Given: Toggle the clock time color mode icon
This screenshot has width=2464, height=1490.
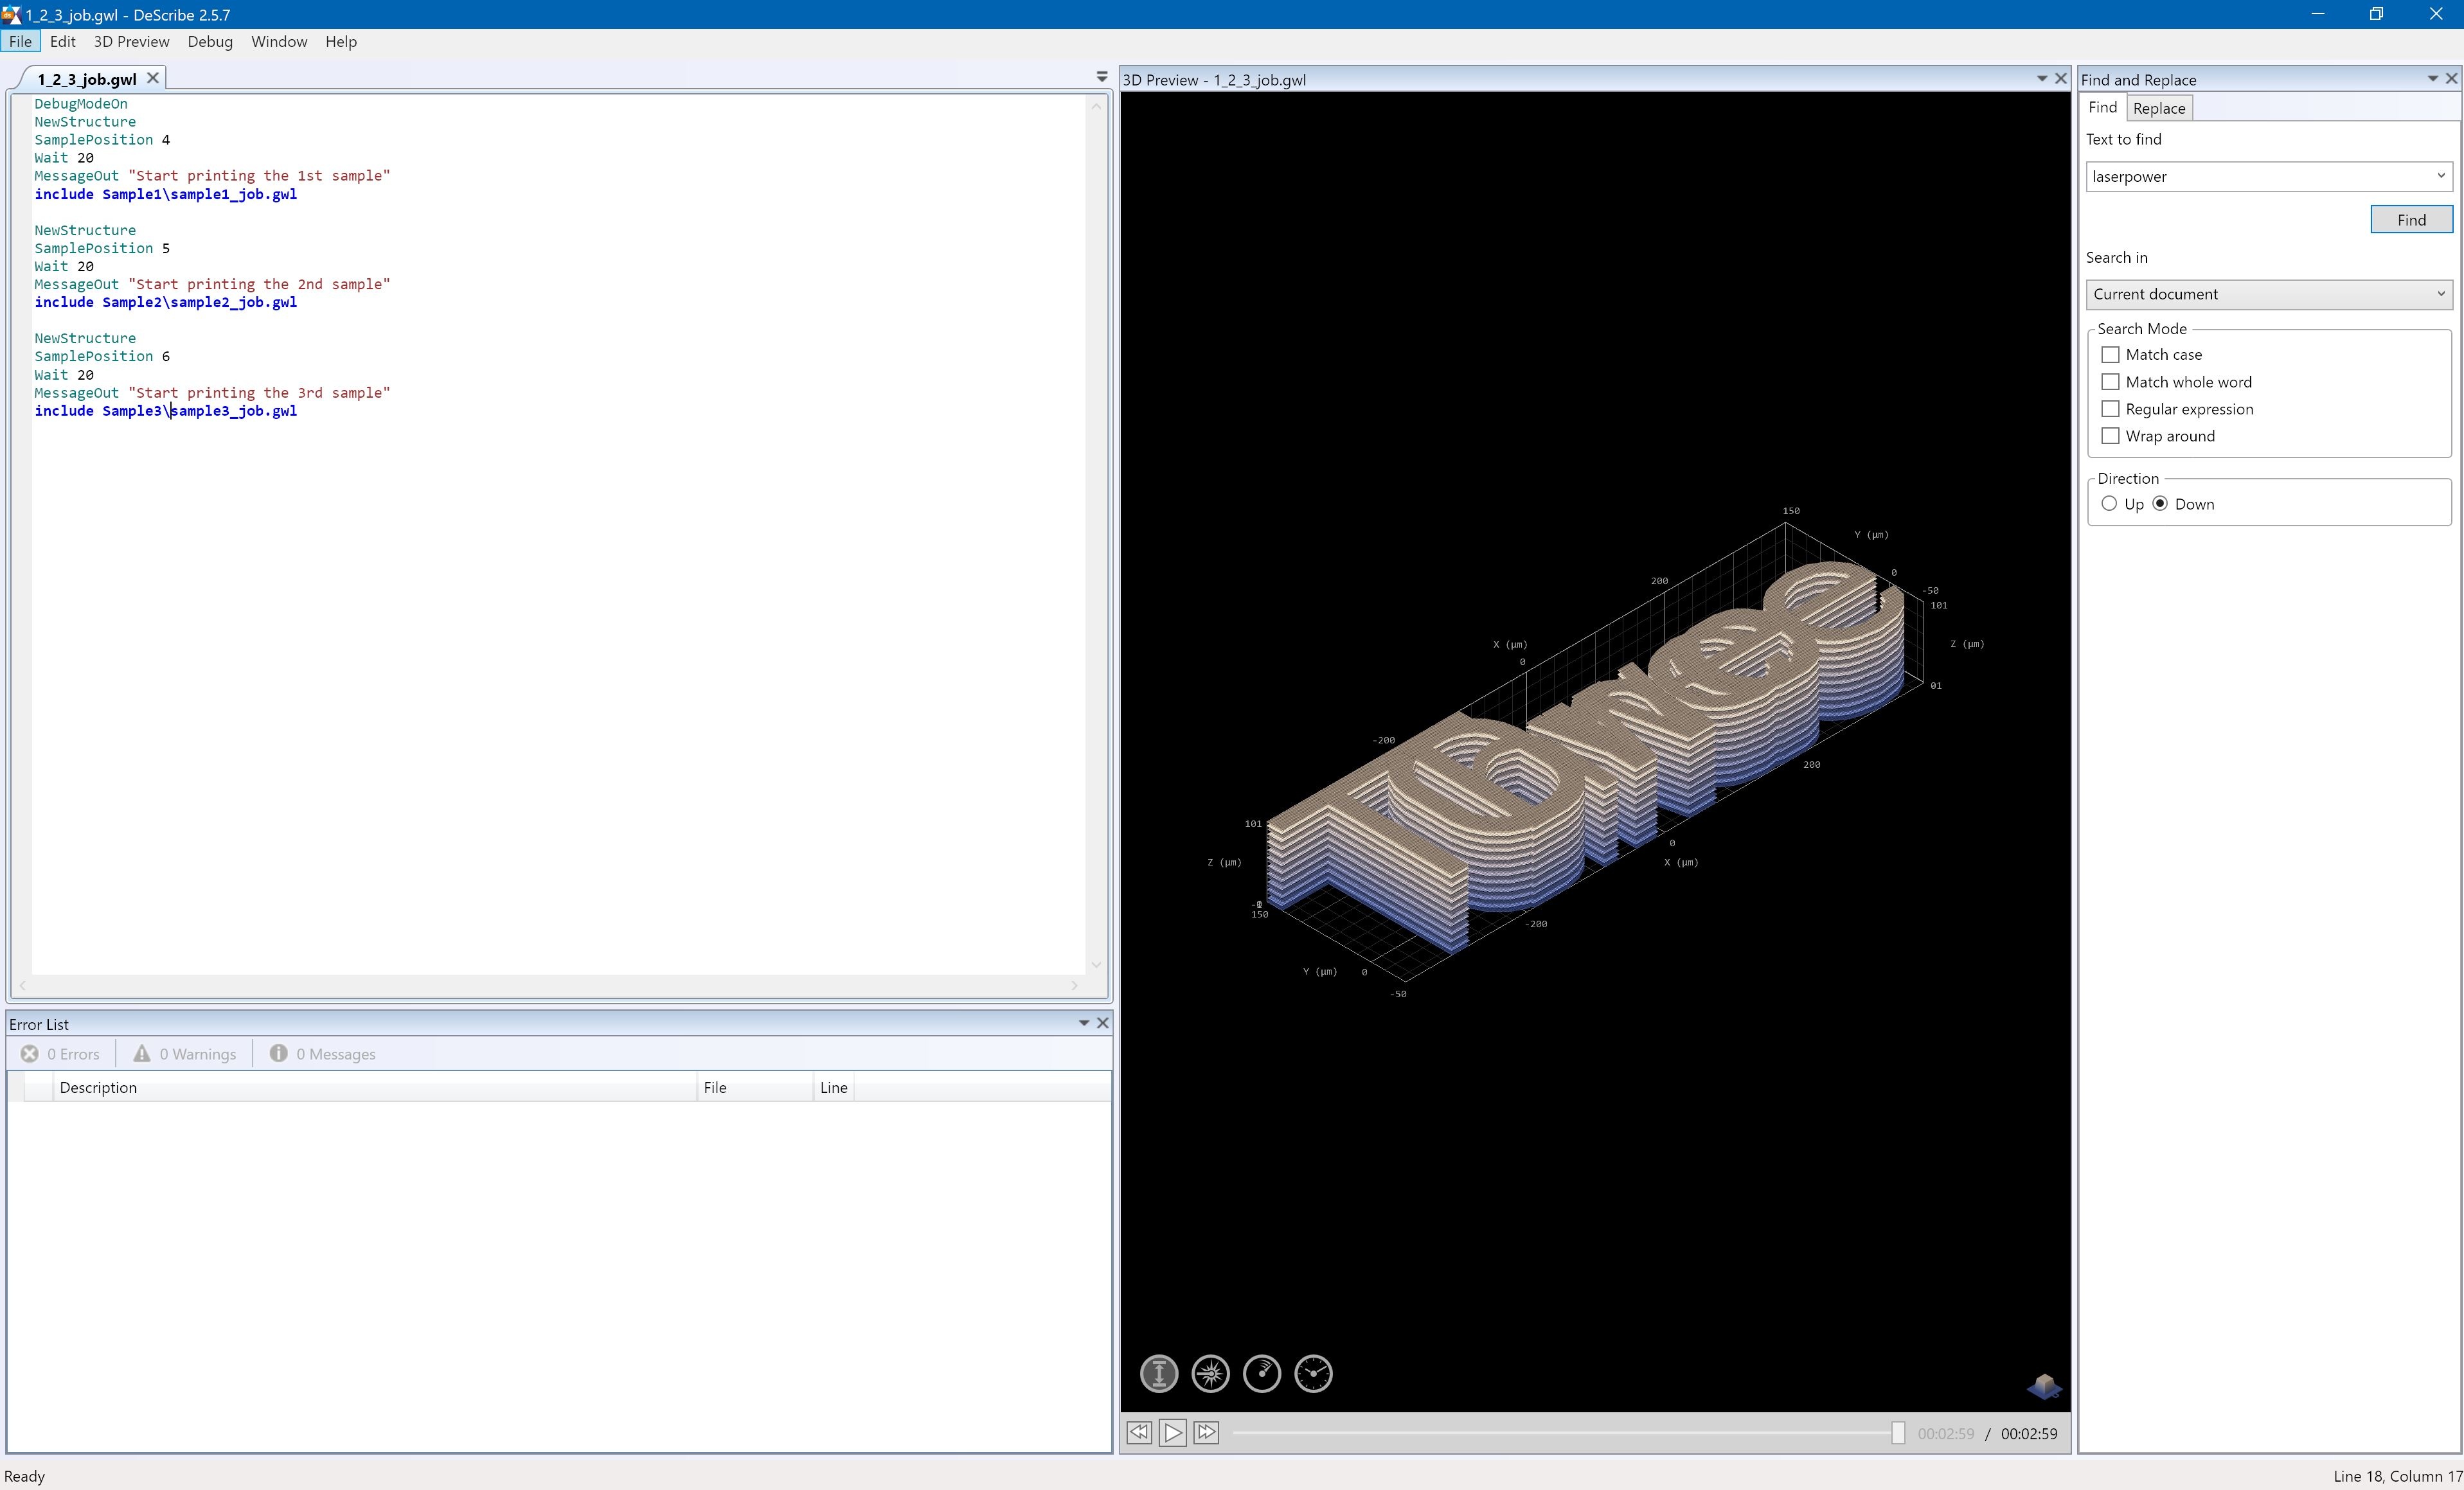Looking at the screenshot, I should (x=1313, y=1374).
